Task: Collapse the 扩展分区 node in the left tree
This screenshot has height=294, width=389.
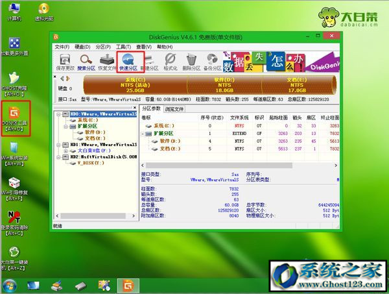Action: point(65,127)
